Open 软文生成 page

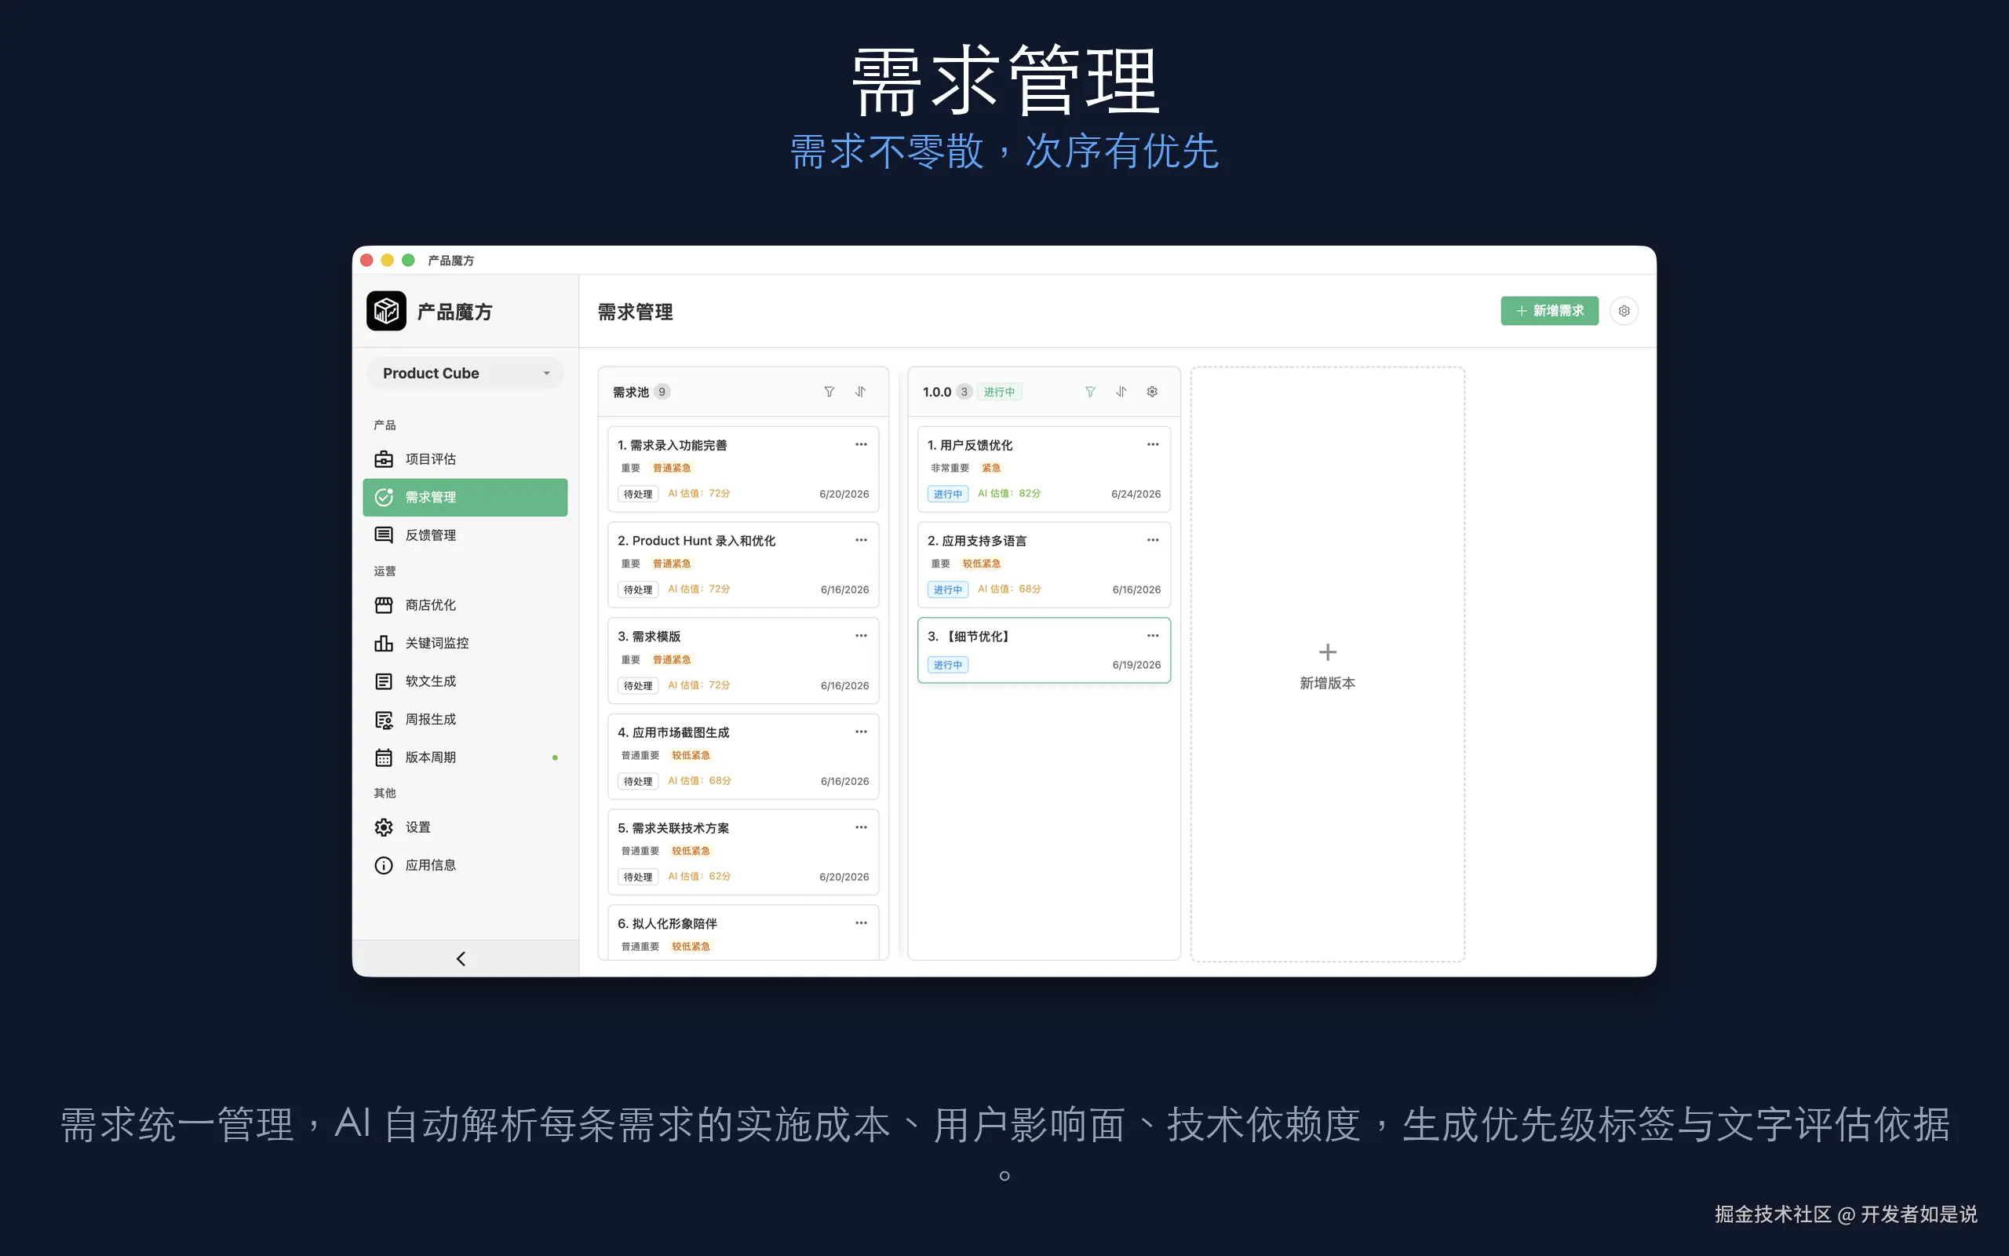(465, 681)
